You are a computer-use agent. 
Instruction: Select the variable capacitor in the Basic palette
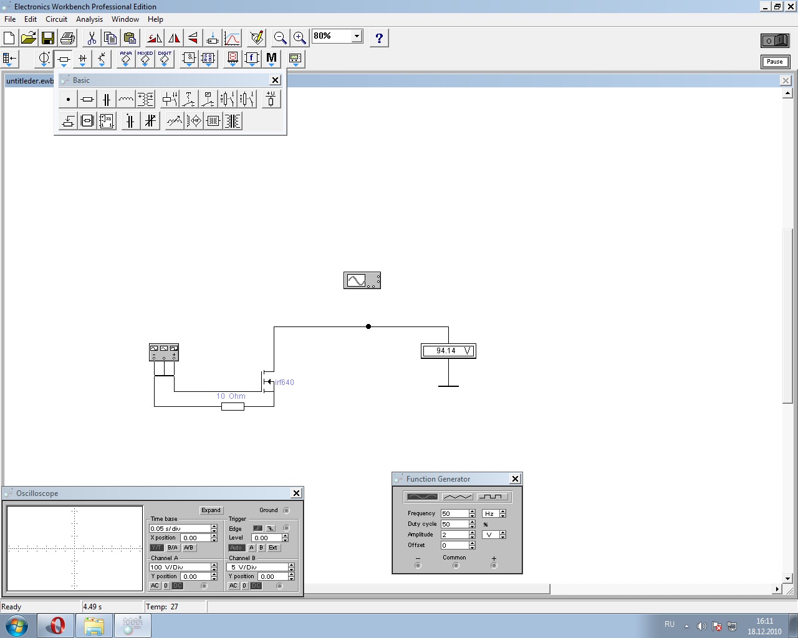pyautogui.click(x=150, y=121)
